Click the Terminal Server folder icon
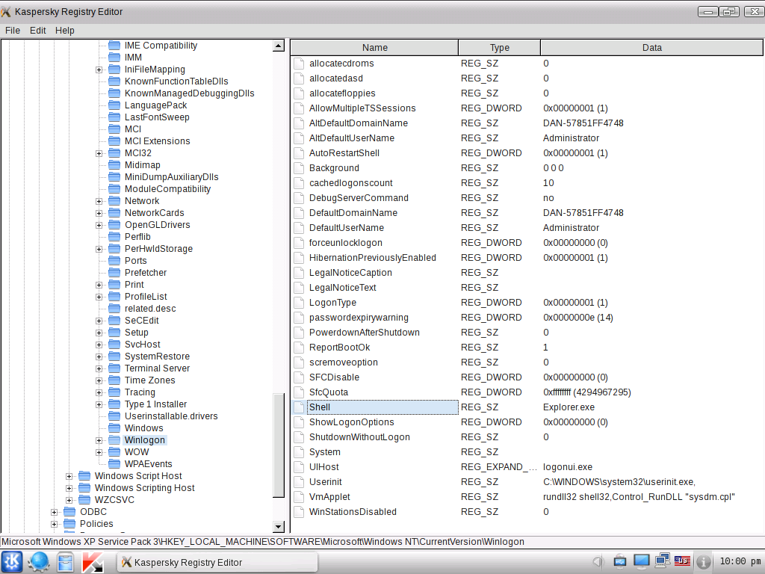 click(x=114, y=368)
